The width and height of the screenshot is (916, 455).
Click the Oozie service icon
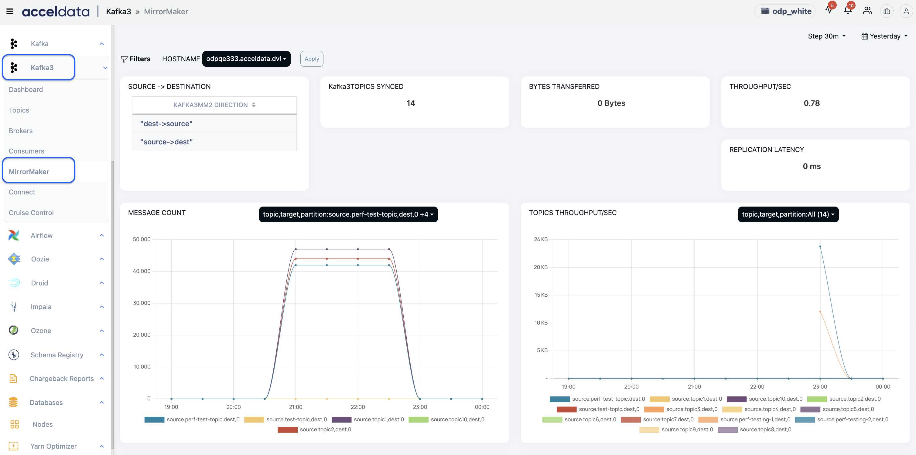click(x=14, y=259)
